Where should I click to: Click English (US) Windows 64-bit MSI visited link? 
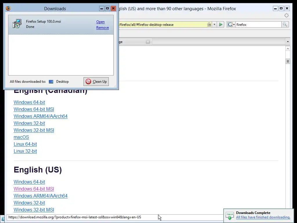pyautogui.click(x=34, y=189)
